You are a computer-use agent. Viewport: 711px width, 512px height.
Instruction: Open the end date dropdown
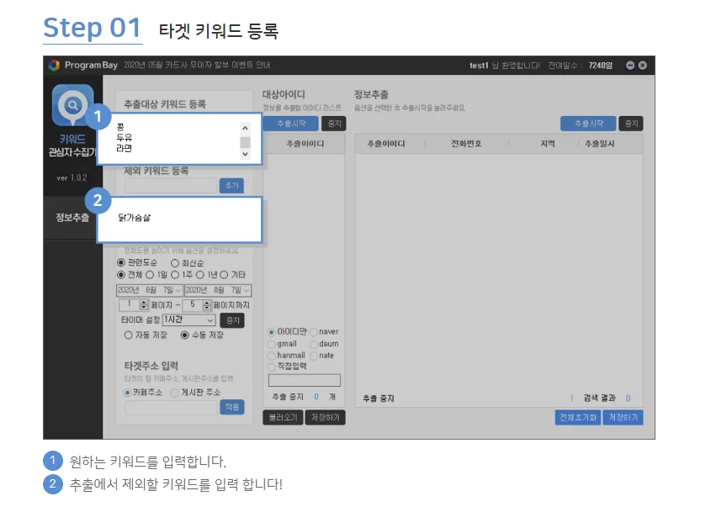coord(247,290)
